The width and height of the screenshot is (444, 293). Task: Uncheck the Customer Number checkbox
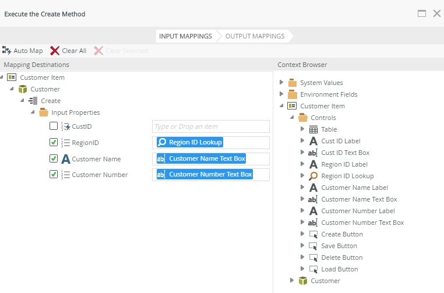(x=54, y=174)
